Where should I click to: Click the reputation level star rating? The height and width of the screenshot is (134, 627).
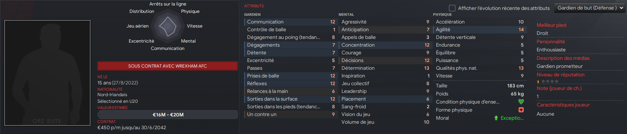[x=548, y=82]
